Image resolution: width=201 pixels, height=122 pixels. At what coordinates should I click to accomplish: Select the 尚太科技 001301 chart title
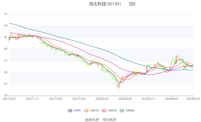(105, 4)
